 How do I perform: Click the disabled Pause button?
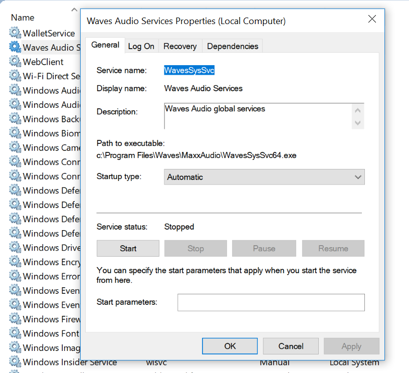tap(264, 248)
